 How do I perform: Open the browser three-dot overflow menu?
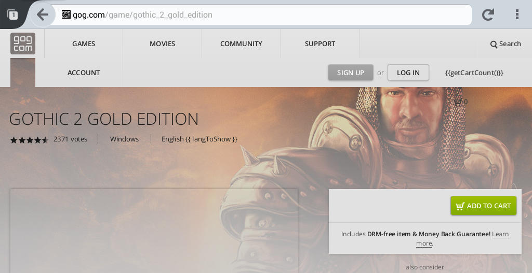[x=517, y=15]
